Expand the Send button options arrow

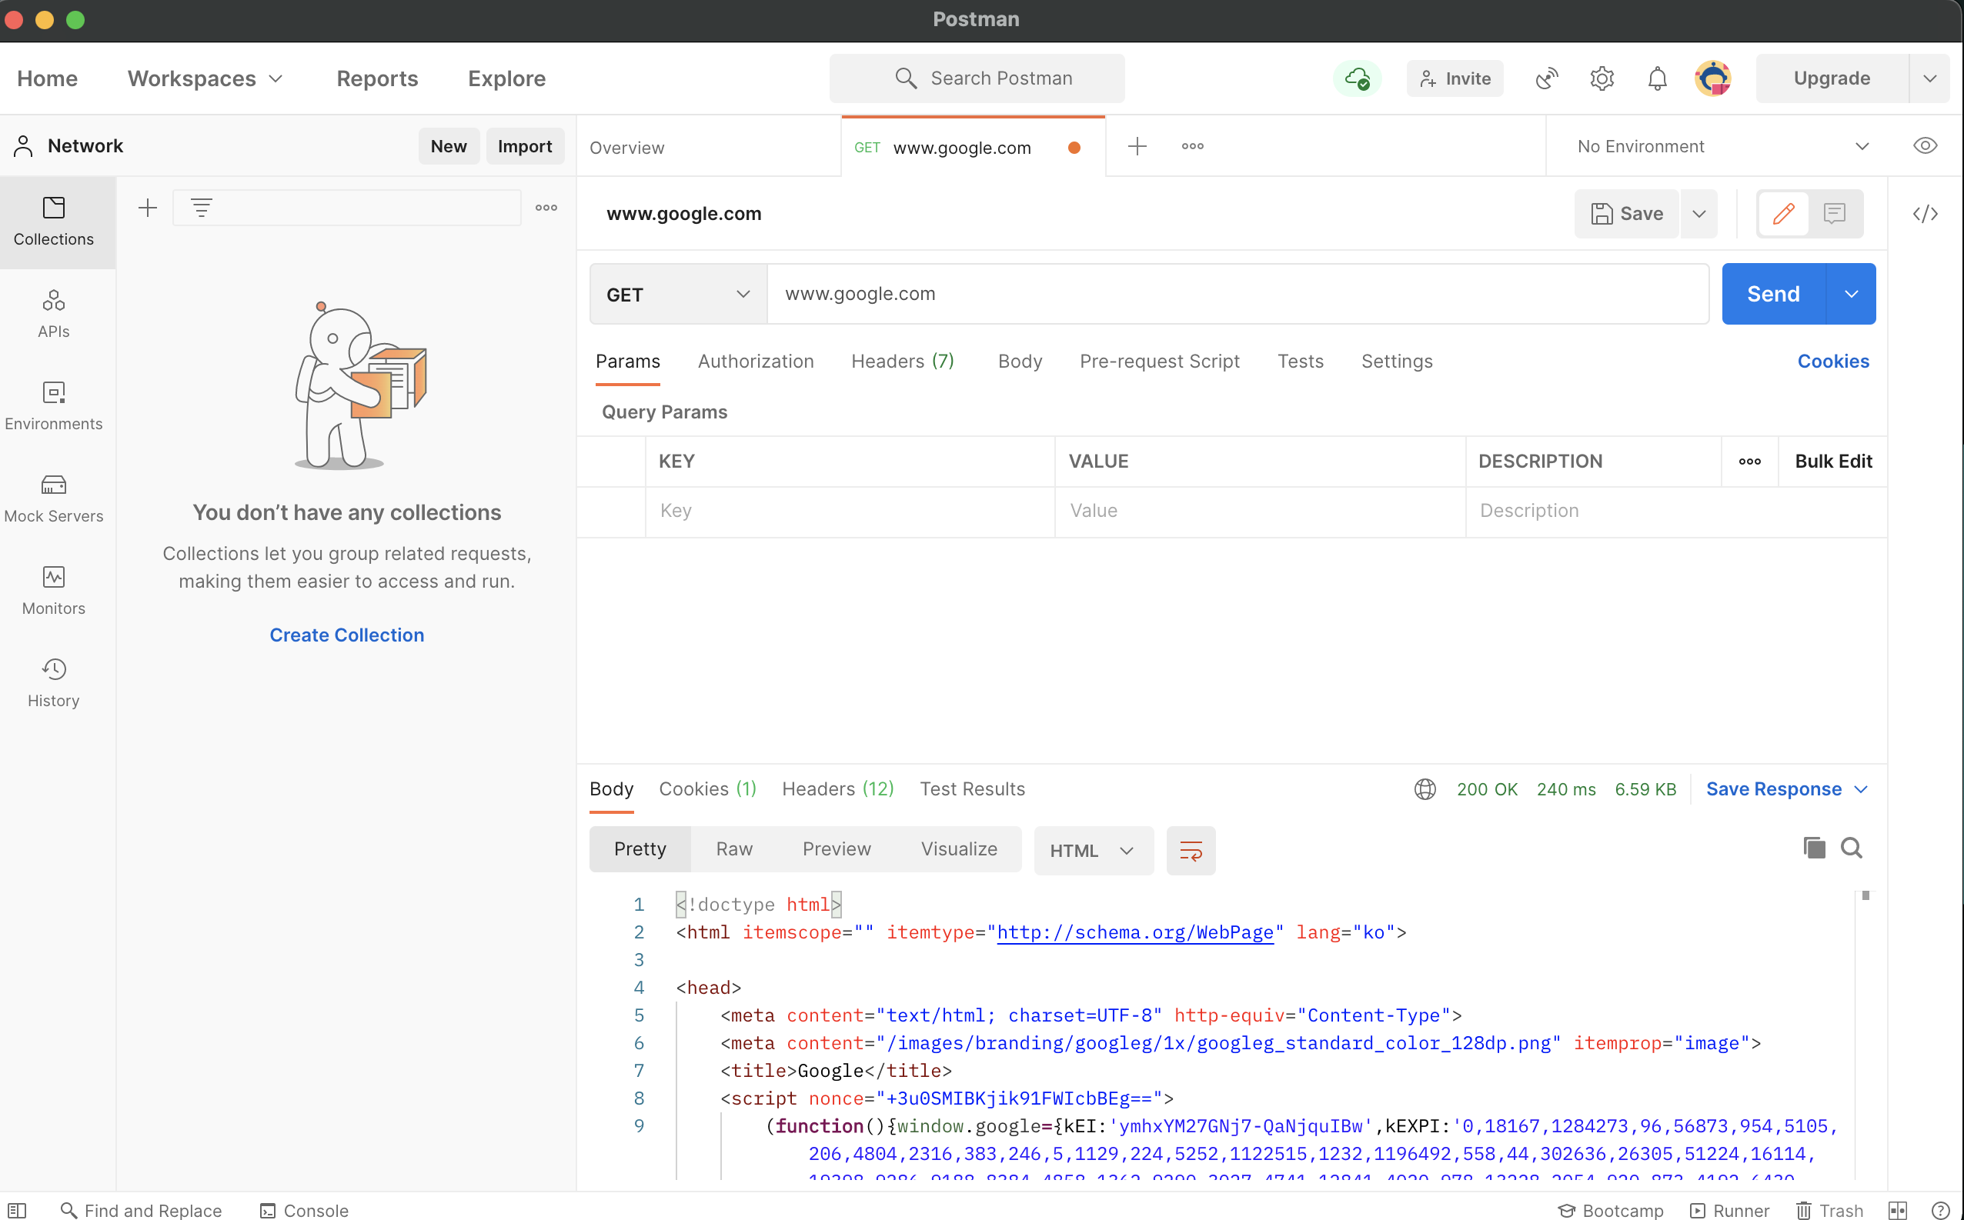pos(1851,295)
